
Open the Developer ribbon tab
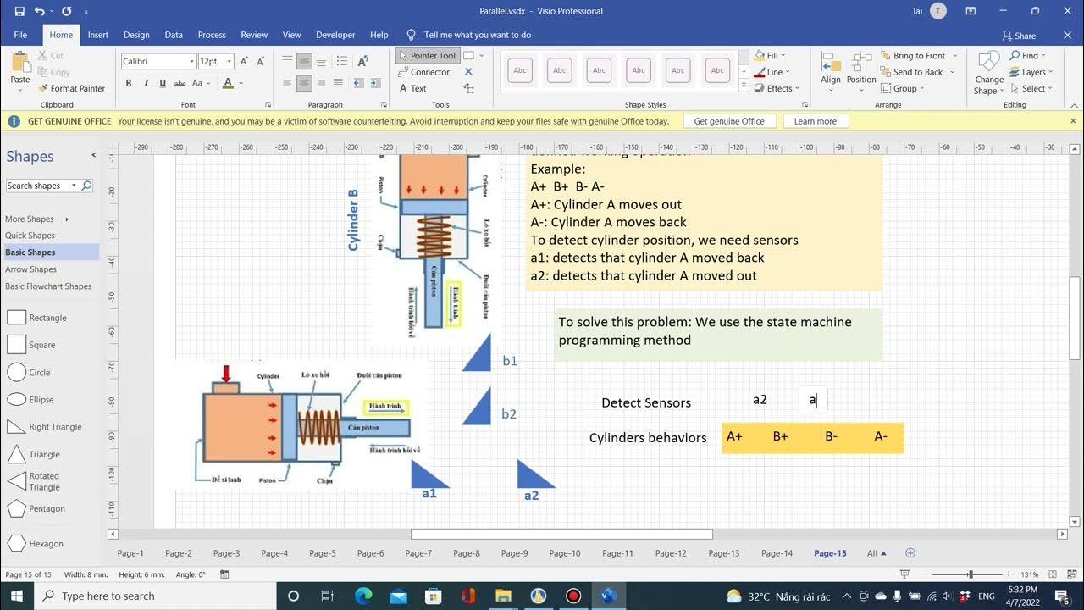pyautogui.click(x=335, y=35)
